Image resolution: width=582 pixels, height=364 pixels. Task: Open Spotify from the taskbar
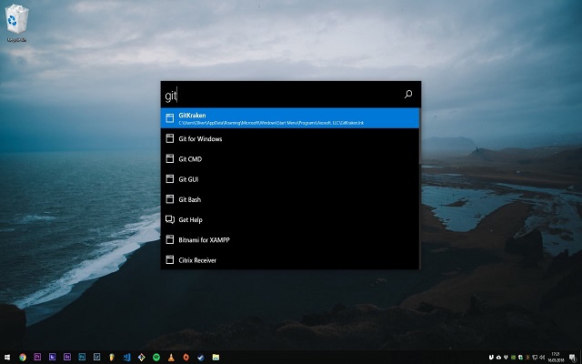(x=156, y=358)
